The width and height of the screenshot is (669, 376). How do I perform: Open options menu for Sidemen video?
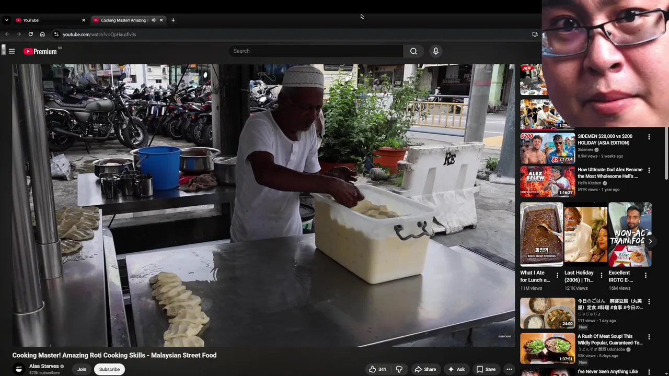click(x=649, y=137)
